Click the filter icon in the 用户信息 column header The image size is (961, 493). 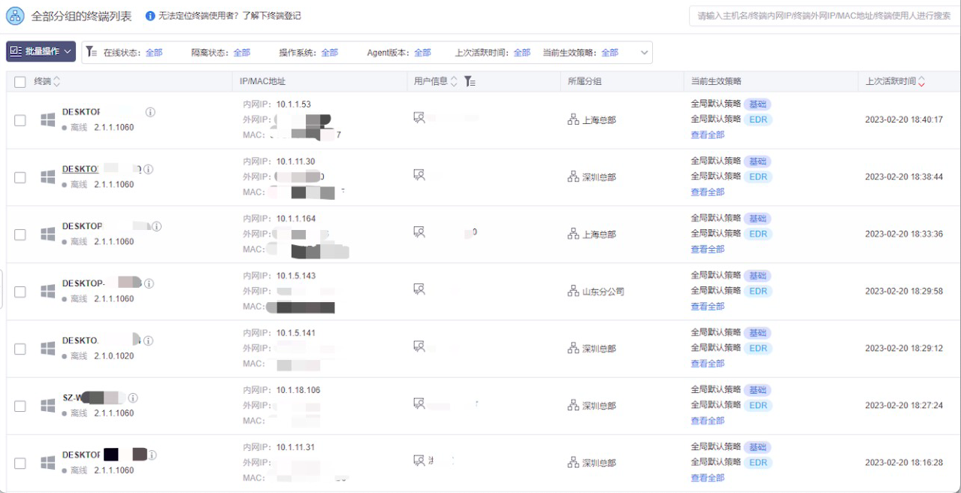[x=470, y=80]
